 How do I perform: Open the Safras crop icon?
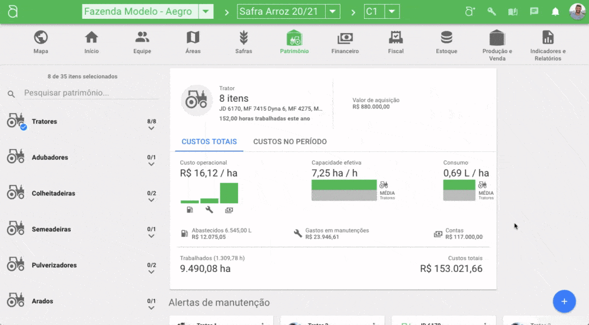243,38
